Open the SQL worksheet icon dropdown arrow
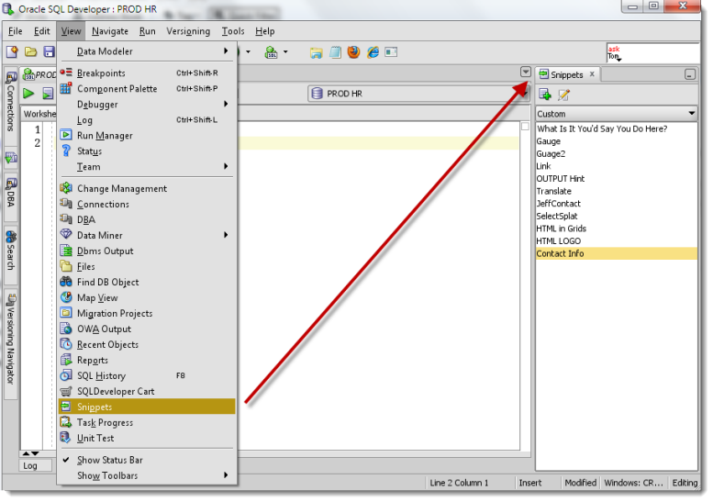Image resolution: width=713 pixels, height=502 pixels. [x=285, y=52]
